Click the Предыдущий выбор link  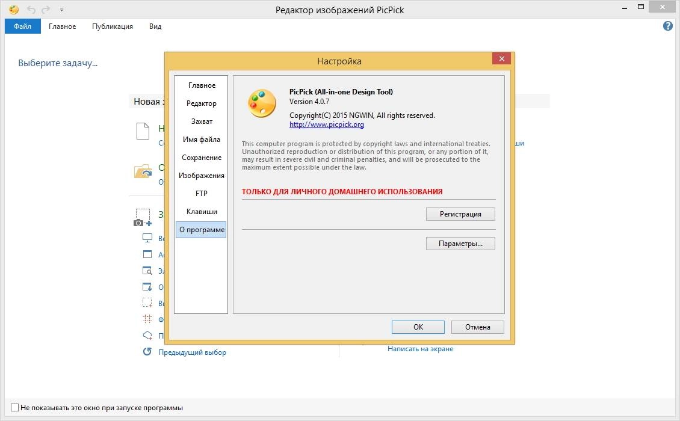click(x=192, y=352)
